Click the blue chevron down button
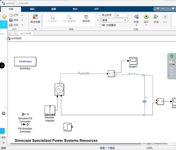 2,131
